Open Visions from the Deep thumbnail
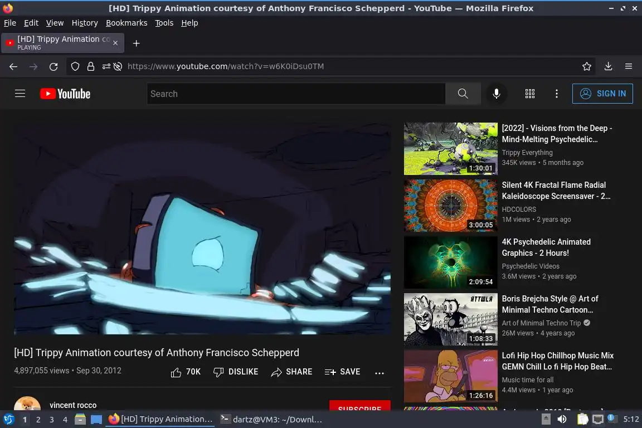 point(450,149)
